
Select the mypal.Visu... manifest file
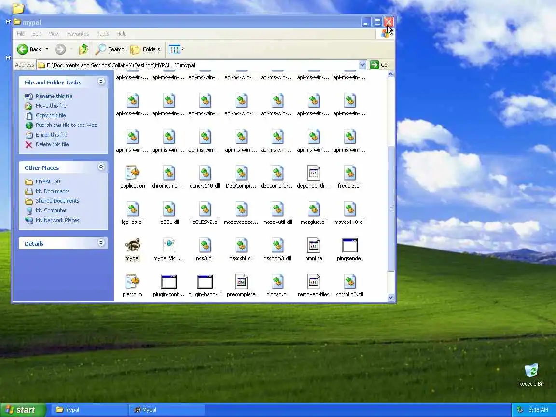click(x=169, y=245)
